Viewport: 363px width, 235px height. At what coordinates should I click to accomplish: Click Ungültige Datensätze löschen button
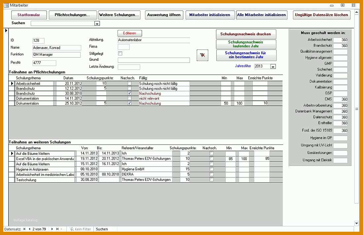(322, 15)
